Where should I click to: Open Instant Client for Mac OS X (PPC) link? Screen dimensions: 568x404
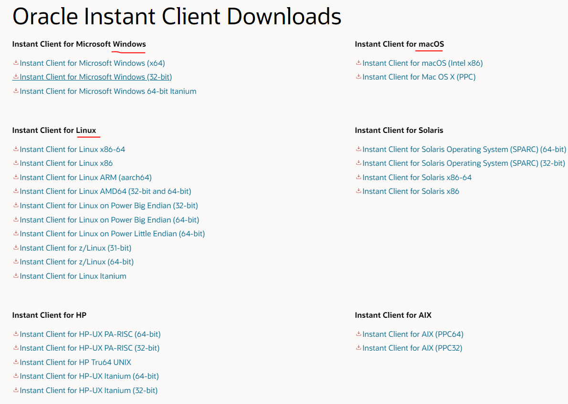[x=419, y=77]
